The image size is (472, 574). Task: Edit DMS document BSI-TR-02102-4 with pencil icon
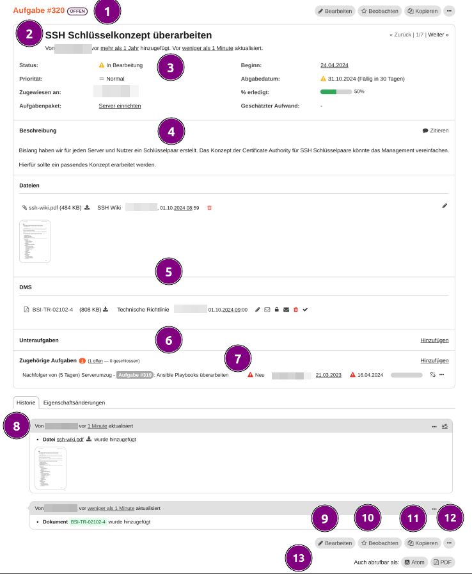pyautogui.click(x=258, y=310)
